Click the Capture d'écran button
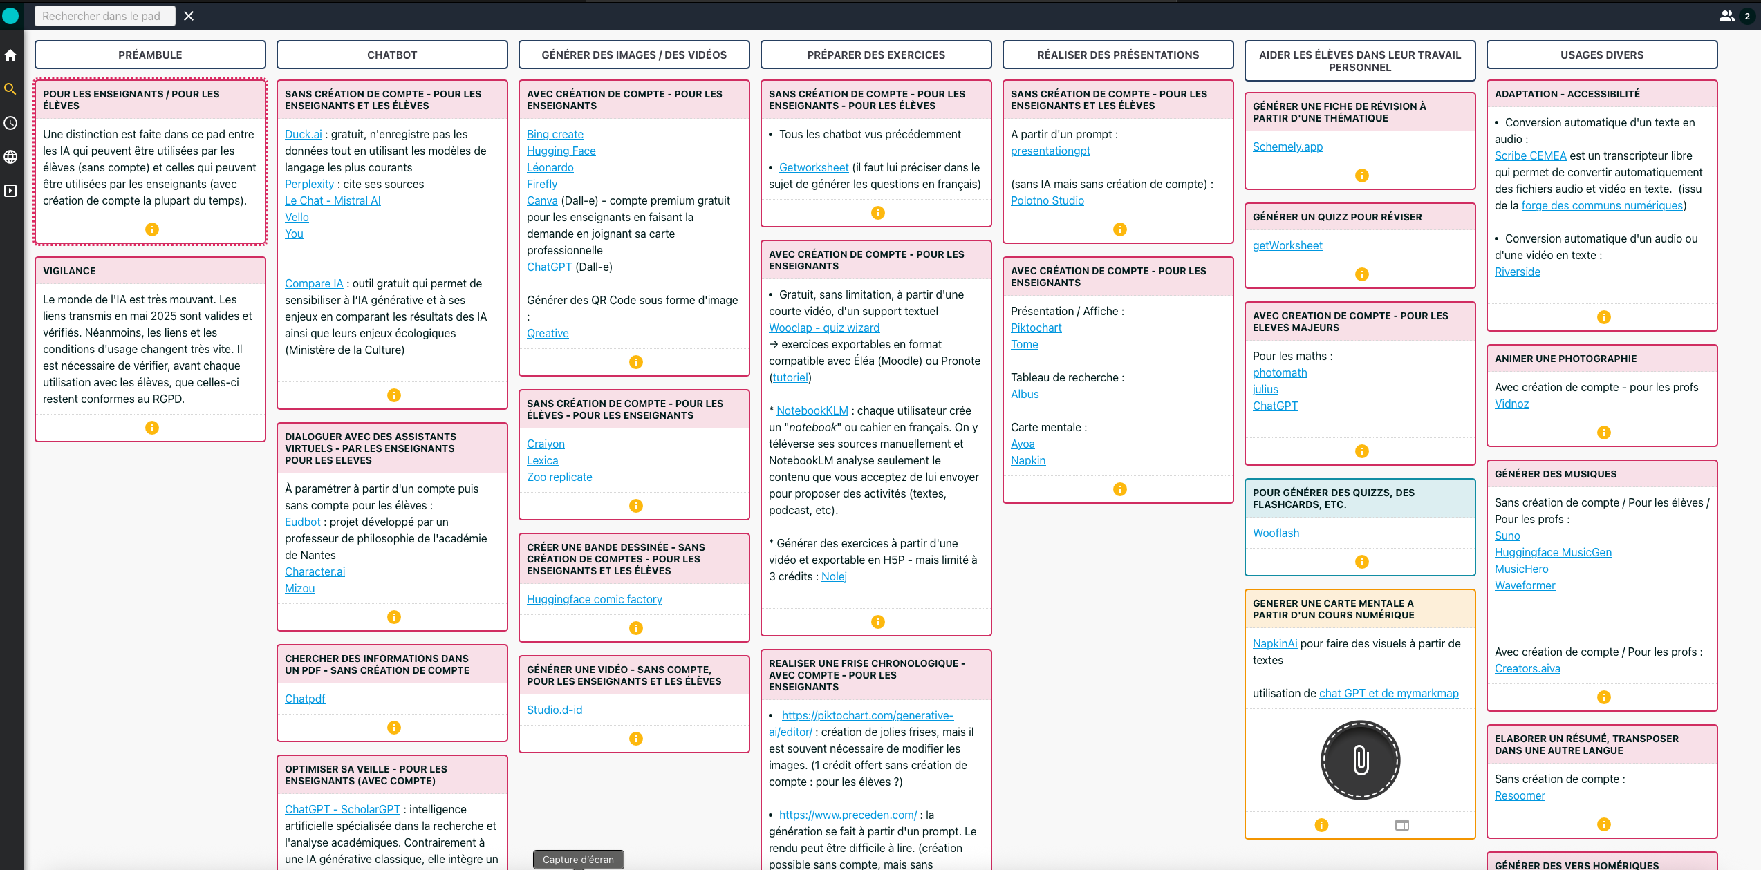 tap(578, 860)
